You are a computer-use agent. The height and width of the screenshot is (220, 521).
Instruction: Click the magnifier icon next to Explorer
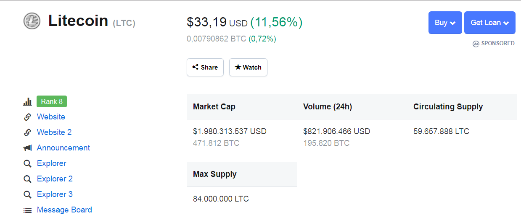tap(27, 163)
